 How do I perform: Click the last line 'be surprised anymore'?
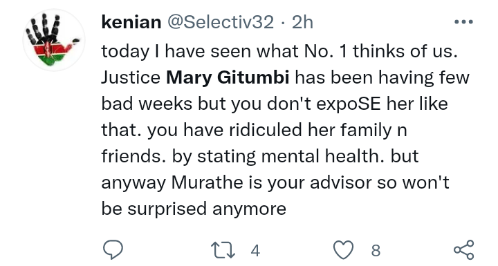click(194, 209)
